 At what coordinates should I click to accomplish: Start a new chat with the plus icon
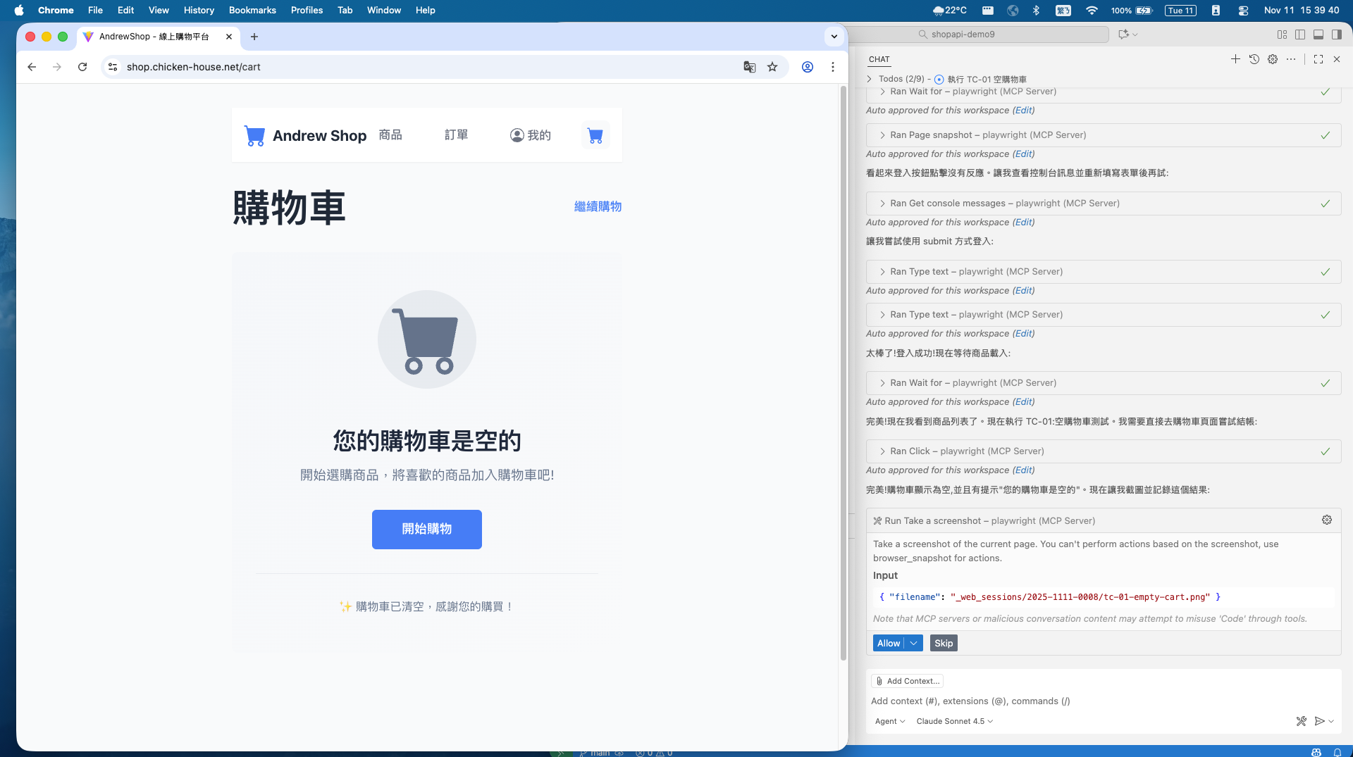pos(1235,59)
